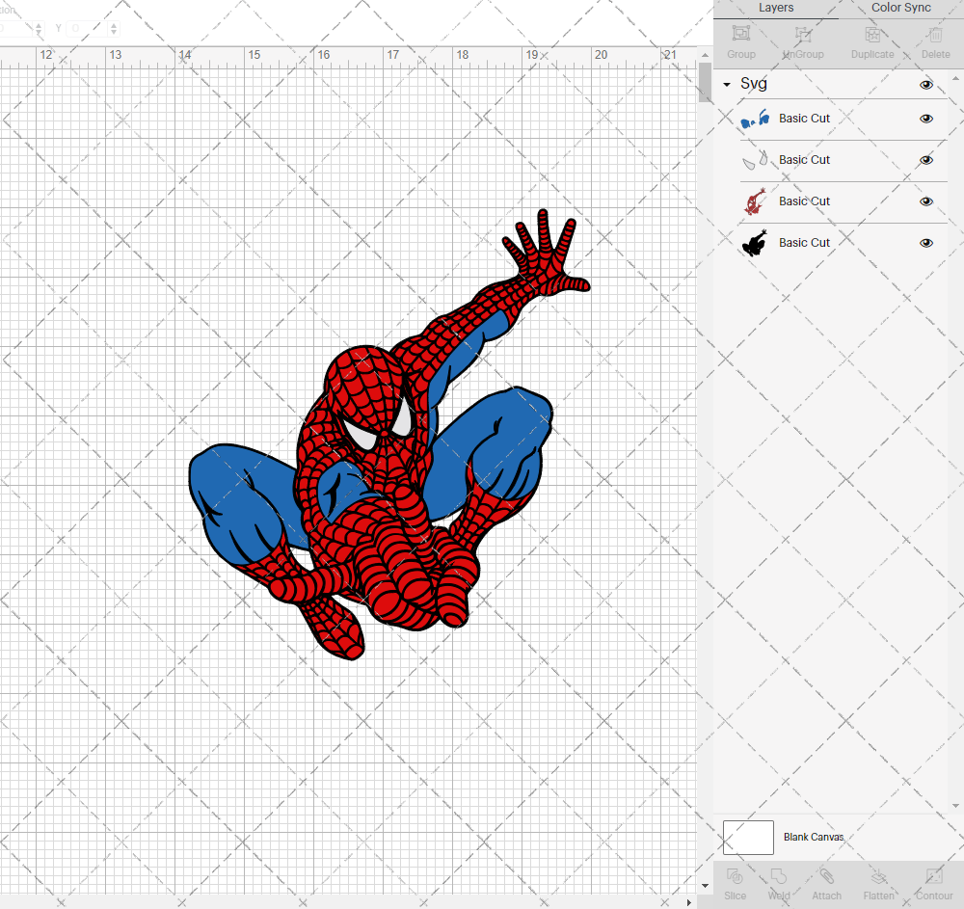The image size is (964, 909).
Task: Select the blue Basic Cut layer thumbnail
Action: 755,119
